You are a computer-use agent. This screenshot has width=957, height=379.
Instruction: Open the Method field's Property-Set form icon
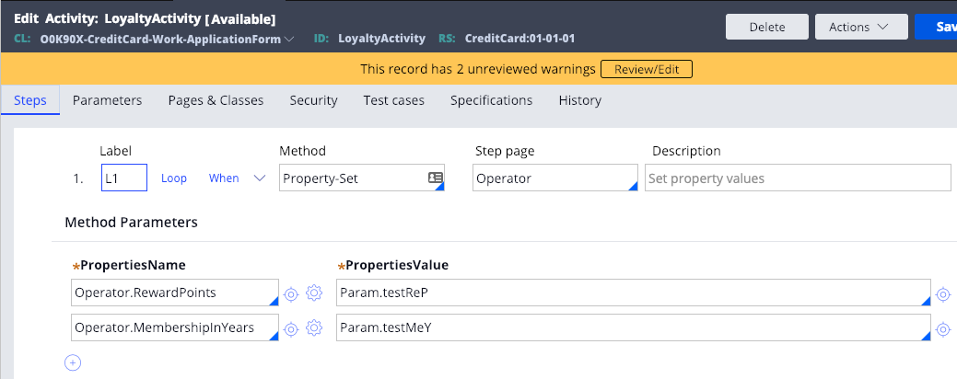point(435,178)
